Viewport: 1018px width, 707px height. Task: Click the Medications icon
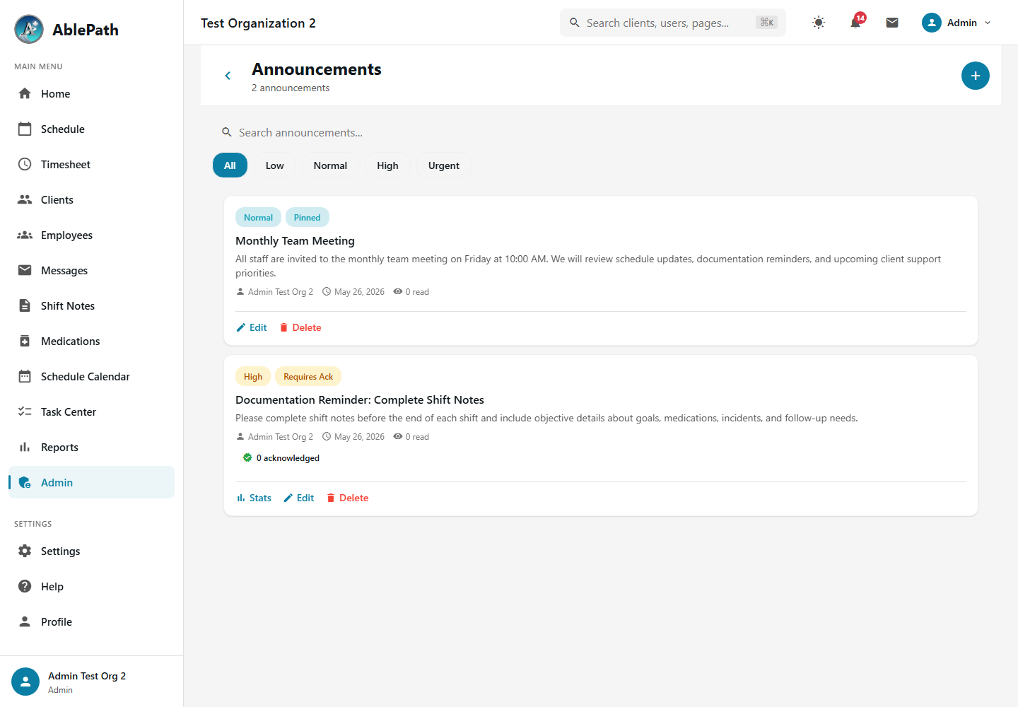pos(25,341)
